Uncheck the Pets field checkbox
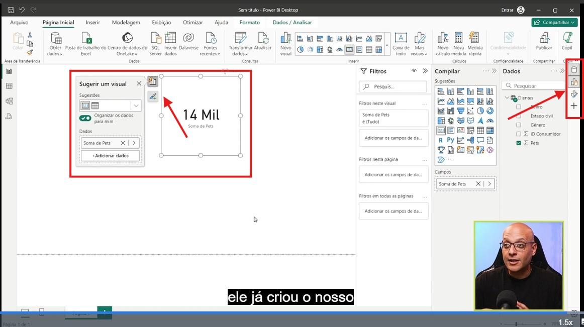Screen dimensions: 584x327 [x=519, y=143]
